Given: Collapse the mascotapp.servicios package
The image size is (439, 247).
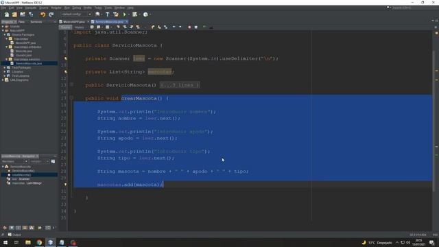Looking at the screenshot, I should (x=7, y=60).
